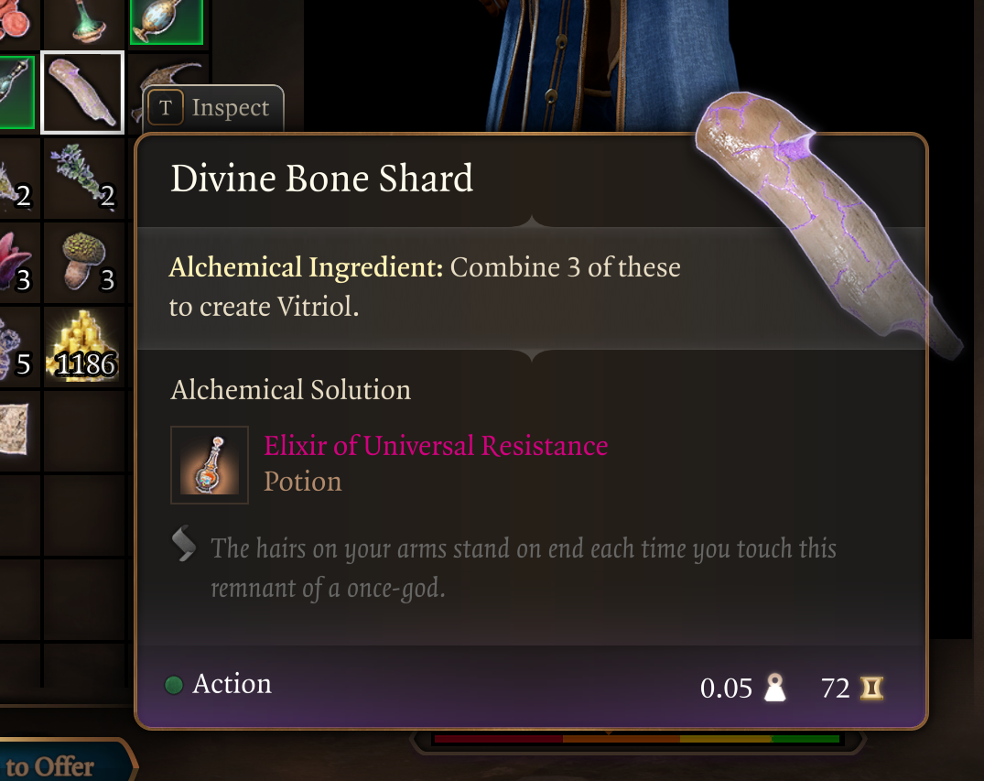
Task: Select the lavender herb sprig stack of 2
Action: [85, 179]
